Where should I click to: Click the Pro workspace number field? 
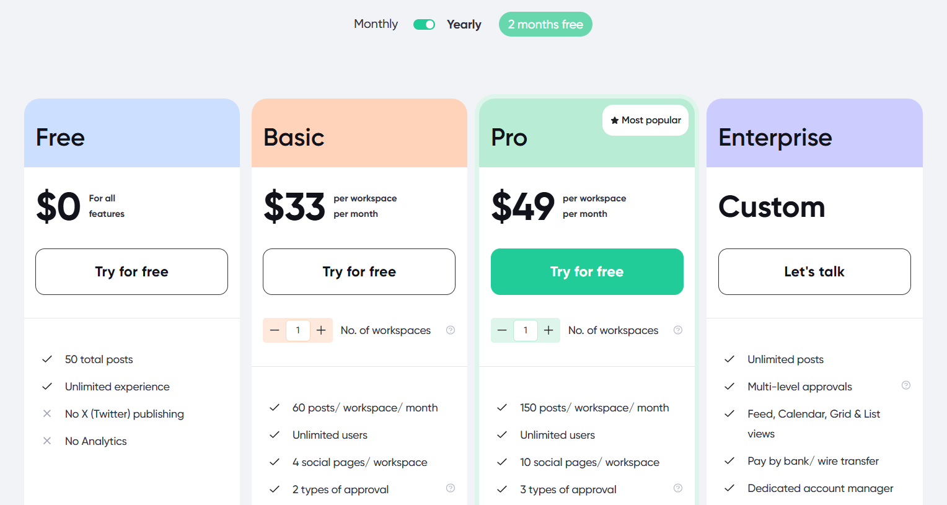pos(526,330)
